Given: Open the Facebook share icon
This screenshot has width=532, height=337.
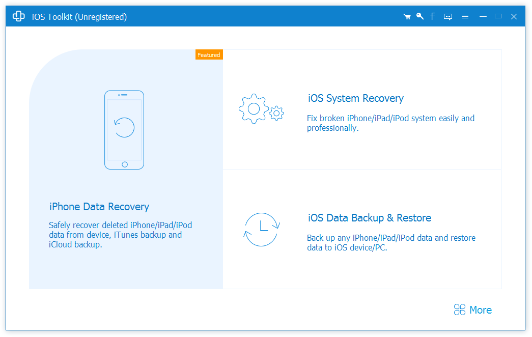Looking at the screenshot, I should click(432, 16).
